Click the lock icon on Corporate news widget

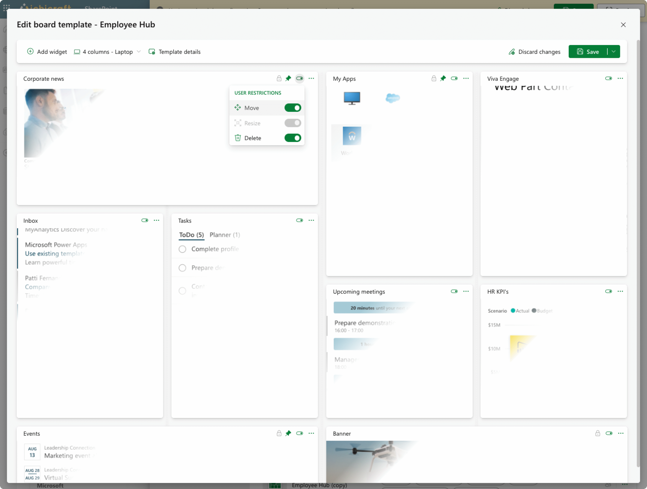click(279, 78)
